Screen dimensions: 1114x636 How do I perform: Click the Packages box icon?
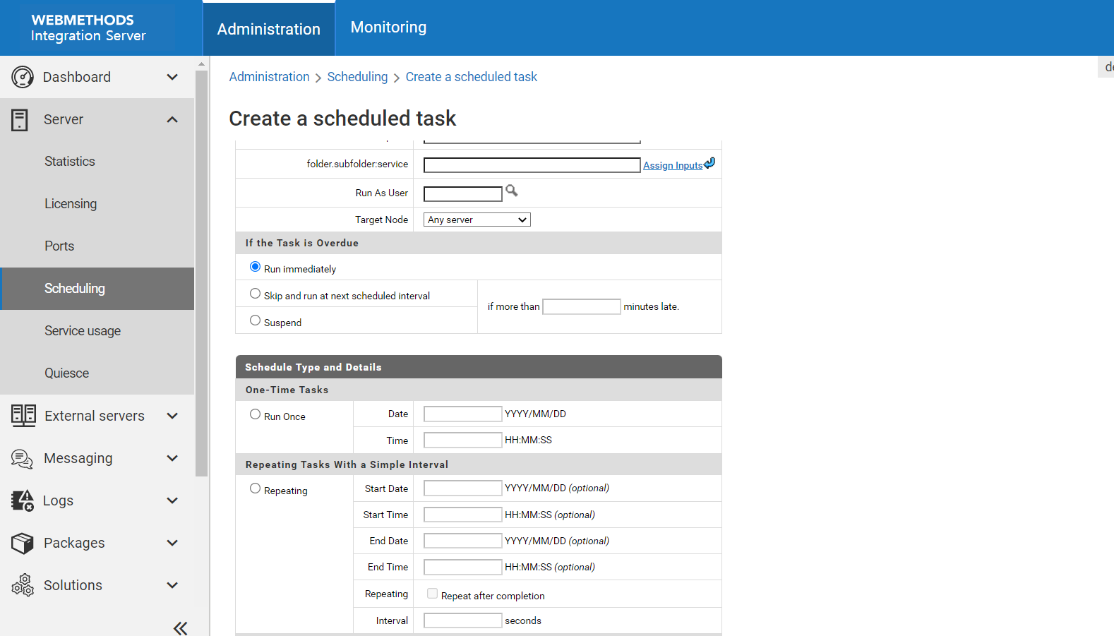pyautogui.click(x=23, y=543)
